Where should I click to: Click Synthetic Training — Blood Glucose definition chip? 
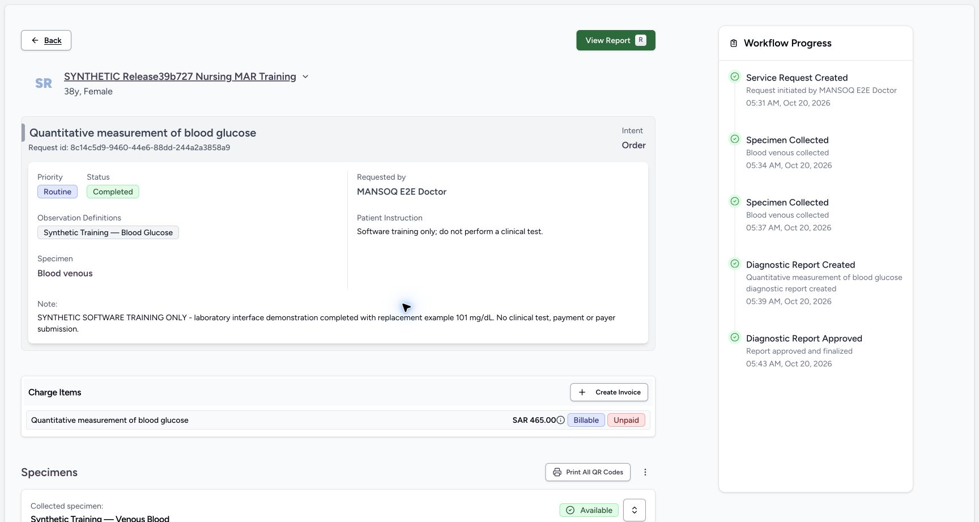(x=108, y=232)
